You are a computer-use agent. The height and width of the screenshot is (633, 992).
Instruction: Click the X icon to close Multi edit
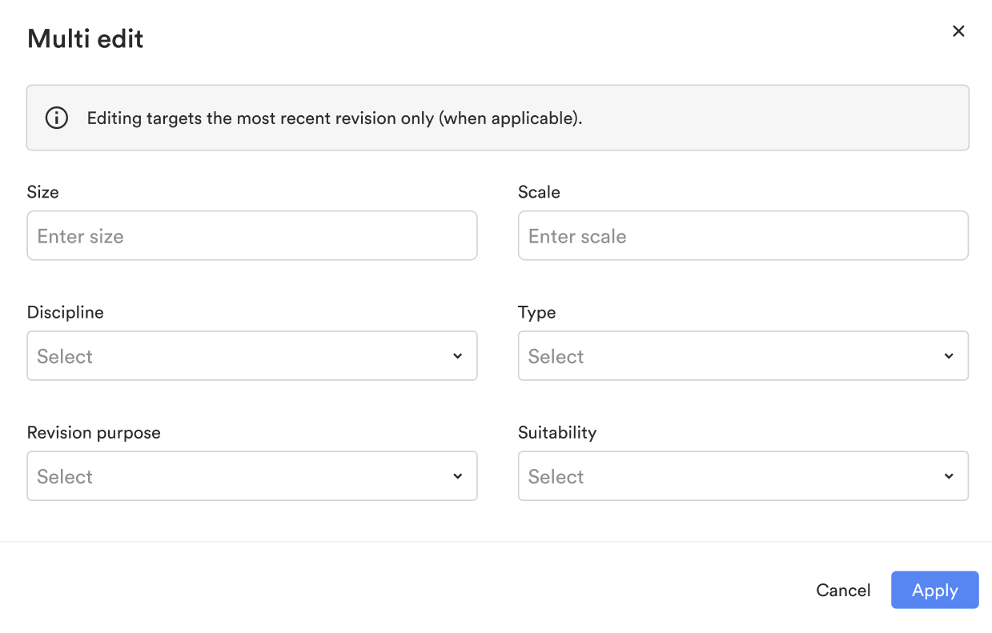[x=958, y=30]
